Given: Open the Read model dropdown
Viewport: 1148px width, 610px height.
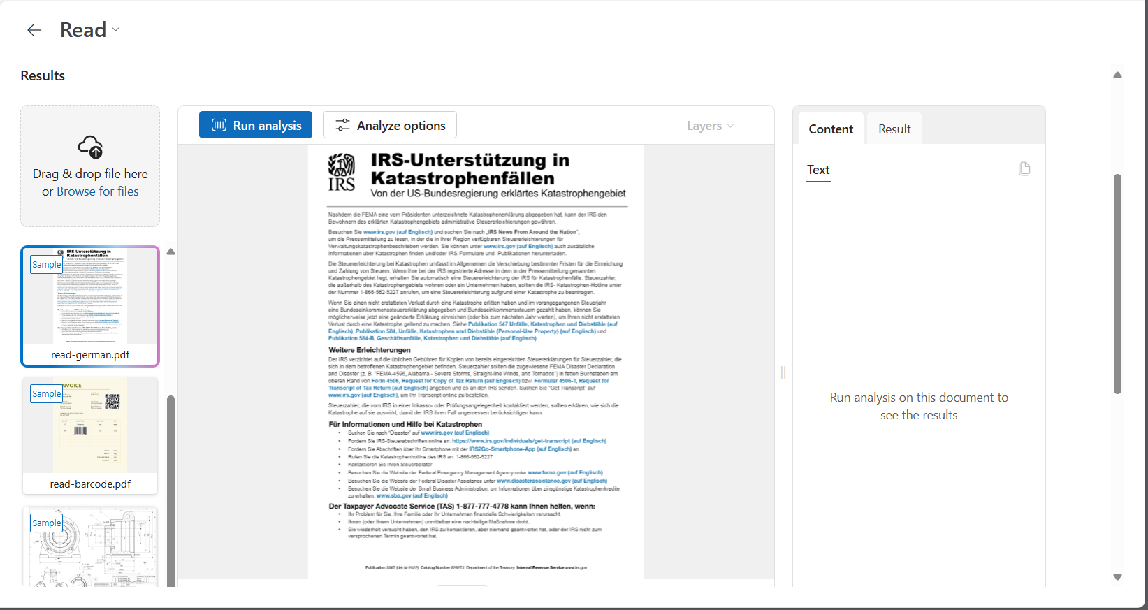Looking at the screenshot, I should (x=89, y=30).
